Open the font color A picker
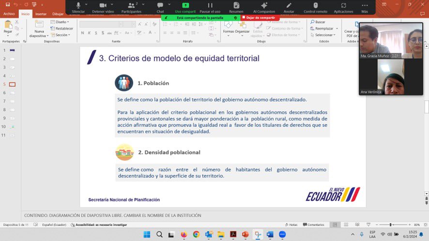This screenshot has height=241, width=429. (x=150, y=32)
